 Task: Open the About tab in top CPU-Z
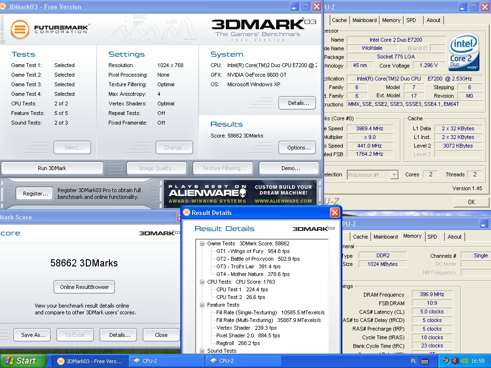[x=433, y=20]
